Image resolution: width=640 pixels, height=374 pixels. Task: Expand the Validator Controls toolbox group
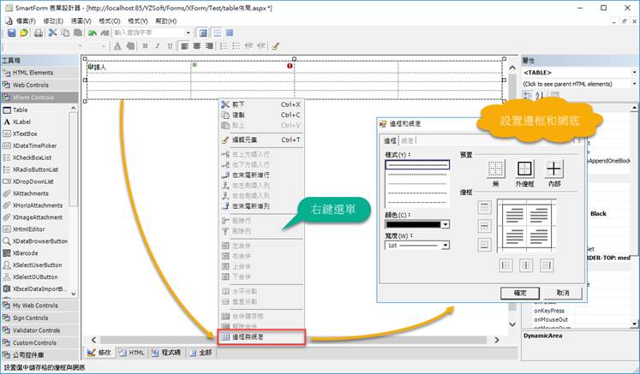click(39, 330)
